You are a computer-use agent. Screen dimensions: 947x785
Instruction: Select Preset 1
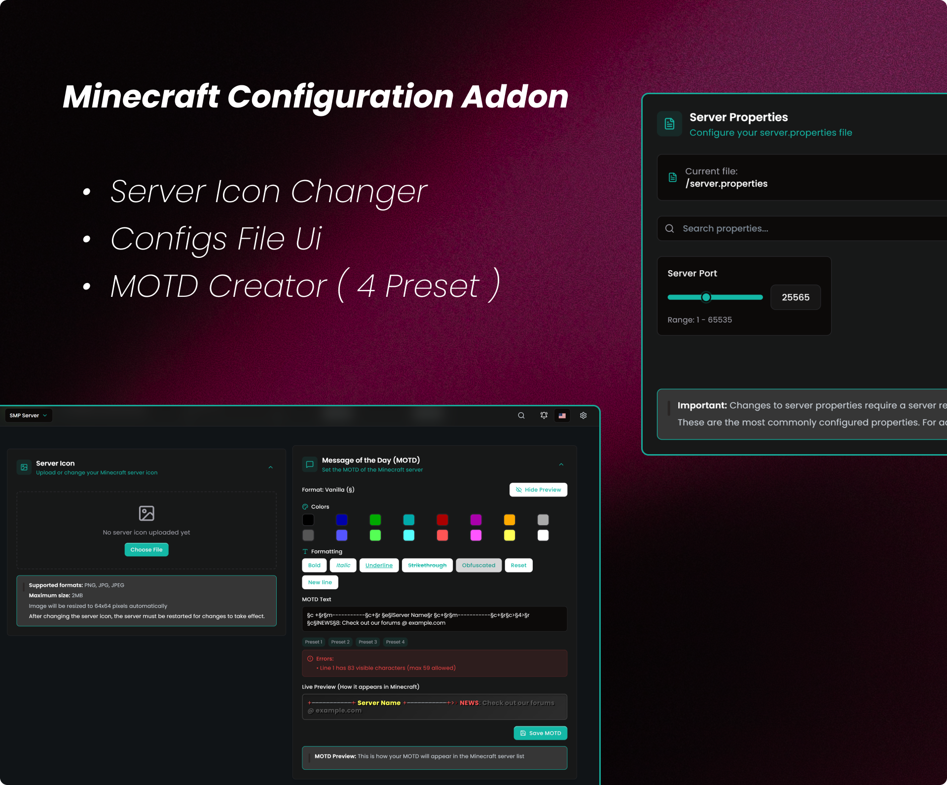pyautogui.click(x=313, y=642)
